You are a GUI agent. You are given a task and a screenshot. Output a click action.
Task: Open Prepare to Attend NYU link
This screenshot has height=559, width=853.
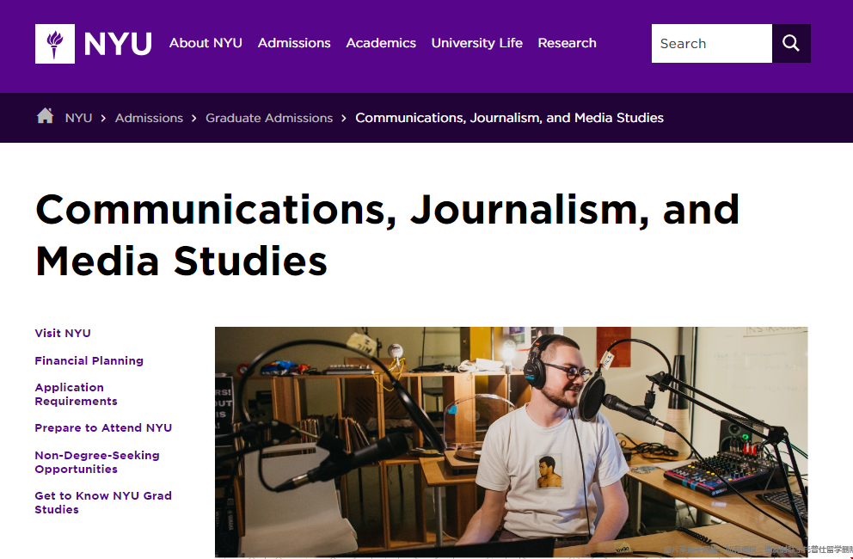click(x=103, y=427)
